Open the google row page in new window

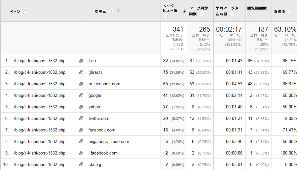coord(81,96)
